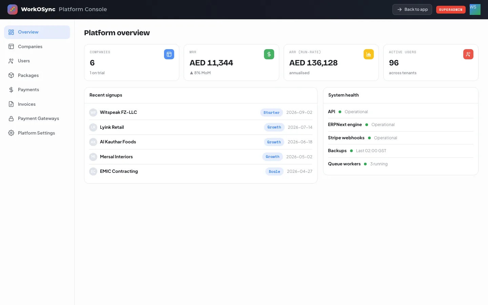Open Platform Settings
The width and height of the screenshot is (488, 305).
37,133
